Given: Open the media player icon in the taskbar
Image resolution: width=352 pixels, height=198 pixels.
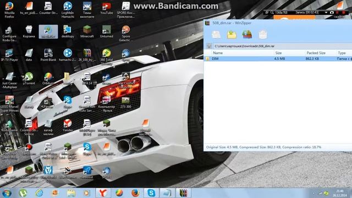Looking at the screenshot, I should click(87, 193).
